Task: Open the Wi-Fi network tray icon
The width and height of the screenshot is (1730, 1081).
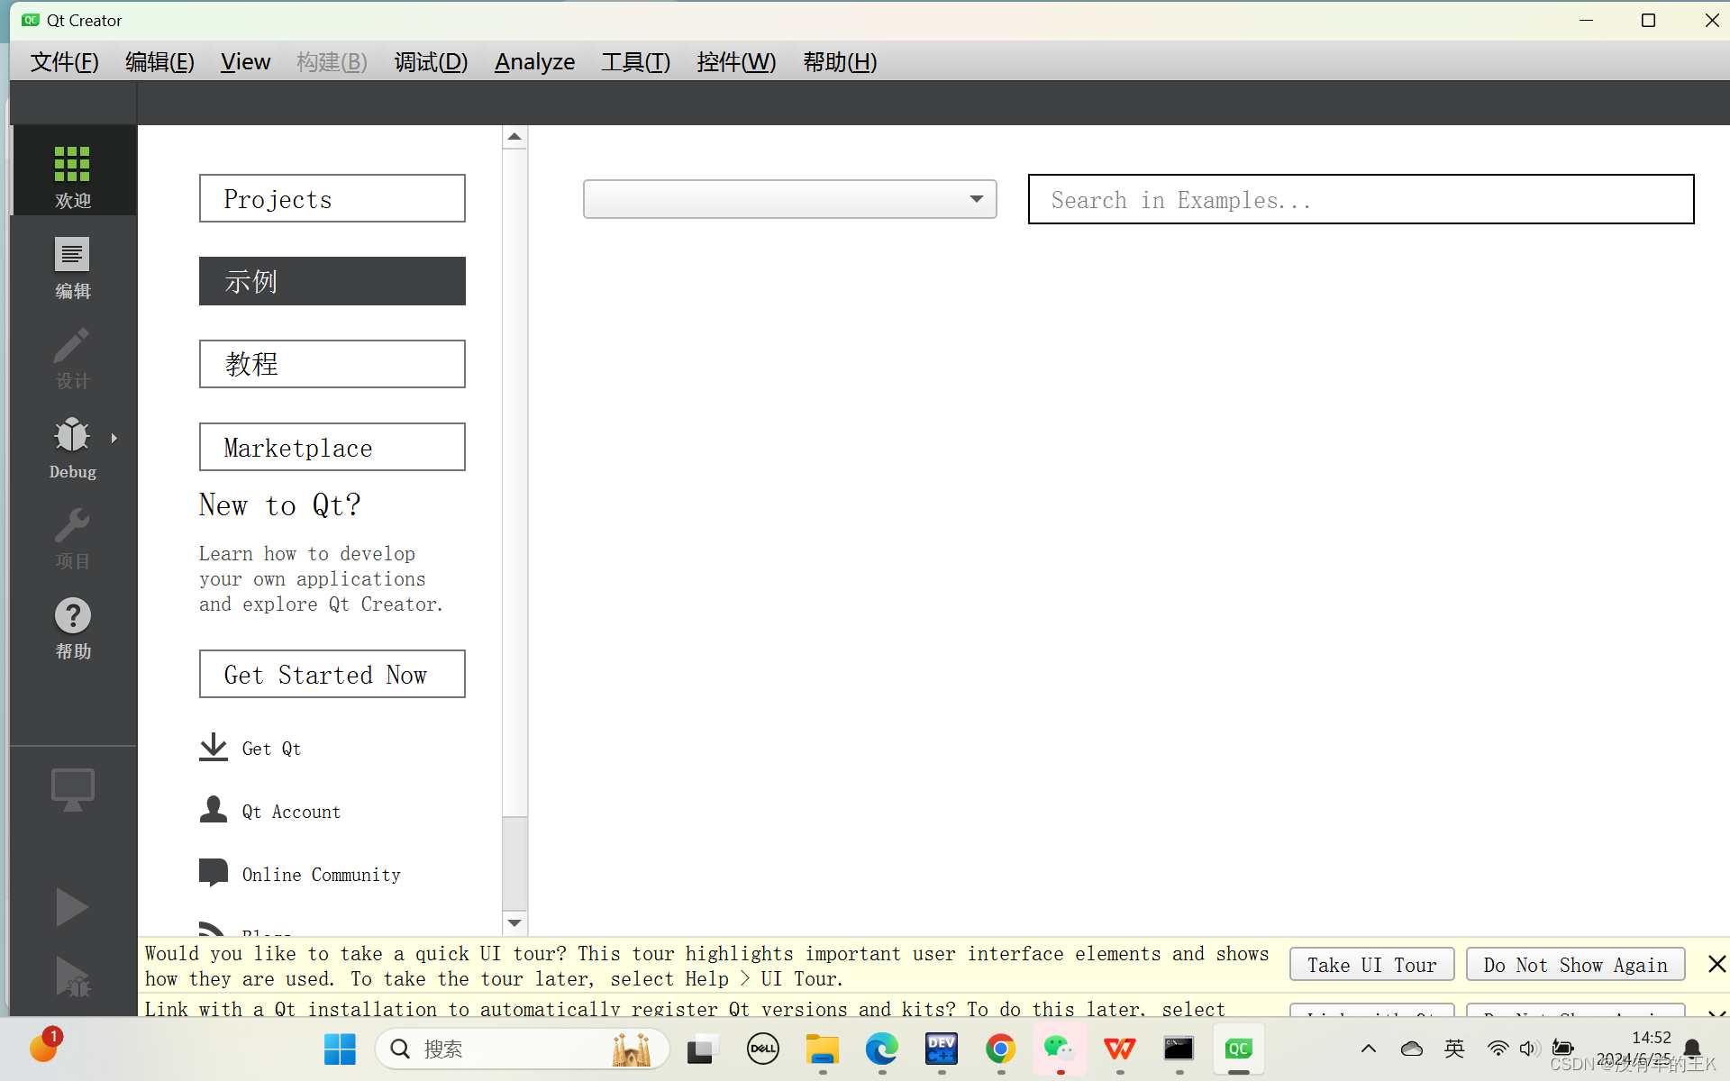Action: click(1498, 1049)
